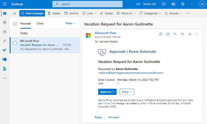The width and height of the screenshot is (207, 124).
Task: Click the apps diamond icon in message header
Action: click(x=161, y=34)
